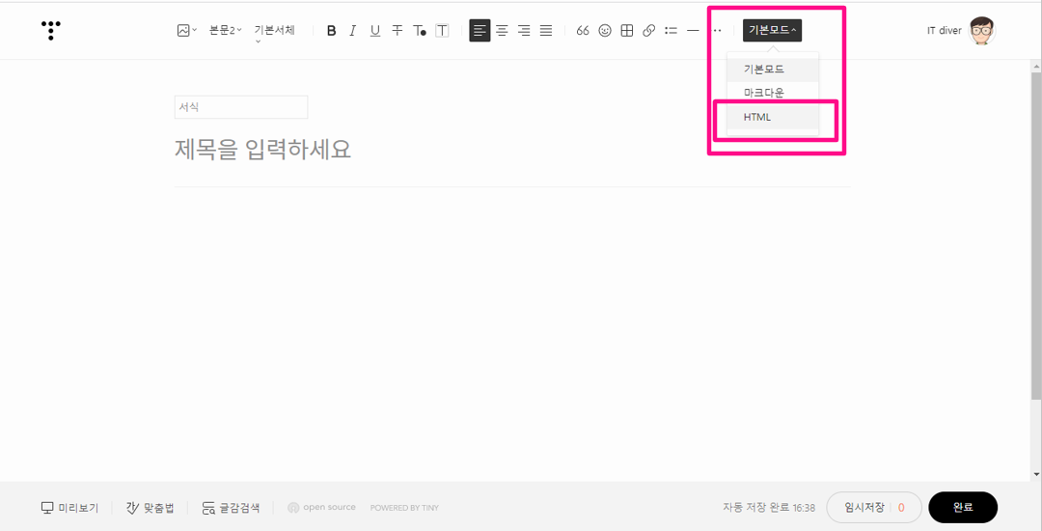Select HTML from the mode menu
This screenshot has height=531, width=1042.
(773, 117)
